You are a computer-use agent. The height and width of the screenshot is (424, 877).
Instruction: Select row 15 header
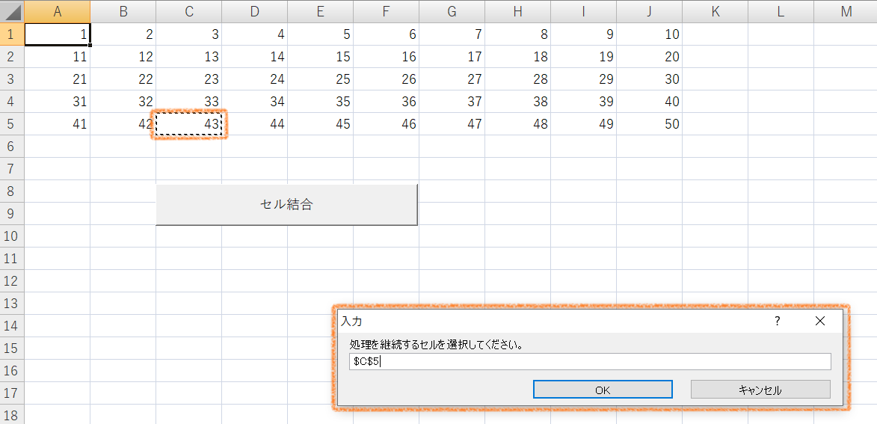tap(12, 348)
